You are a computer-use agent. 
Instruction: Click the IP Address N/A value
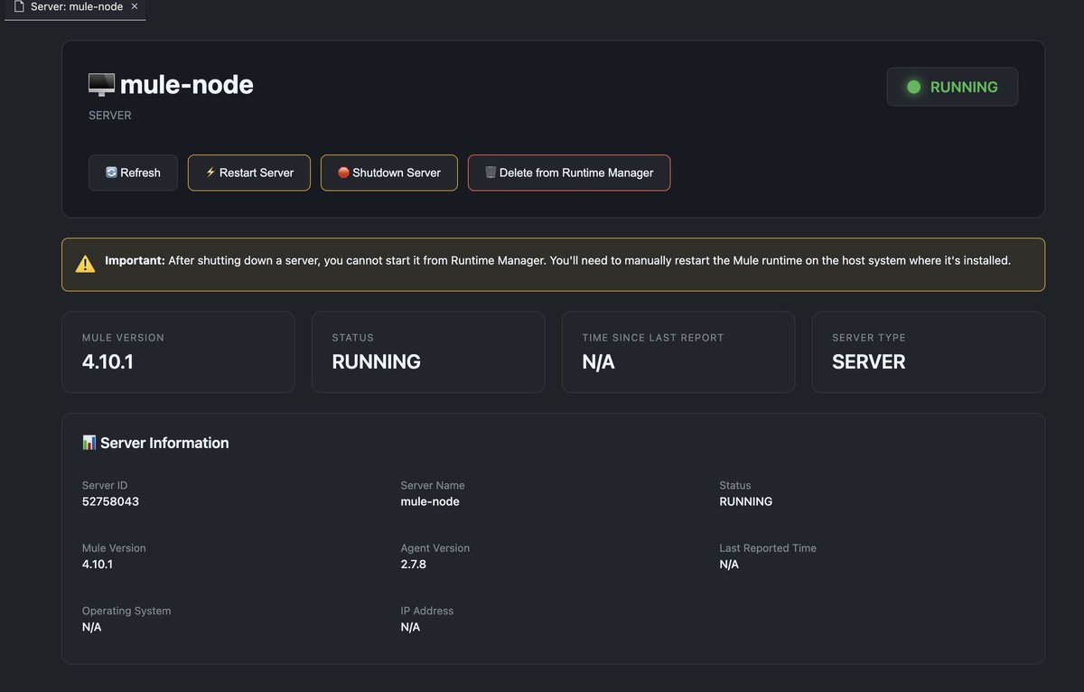point(410,627)
